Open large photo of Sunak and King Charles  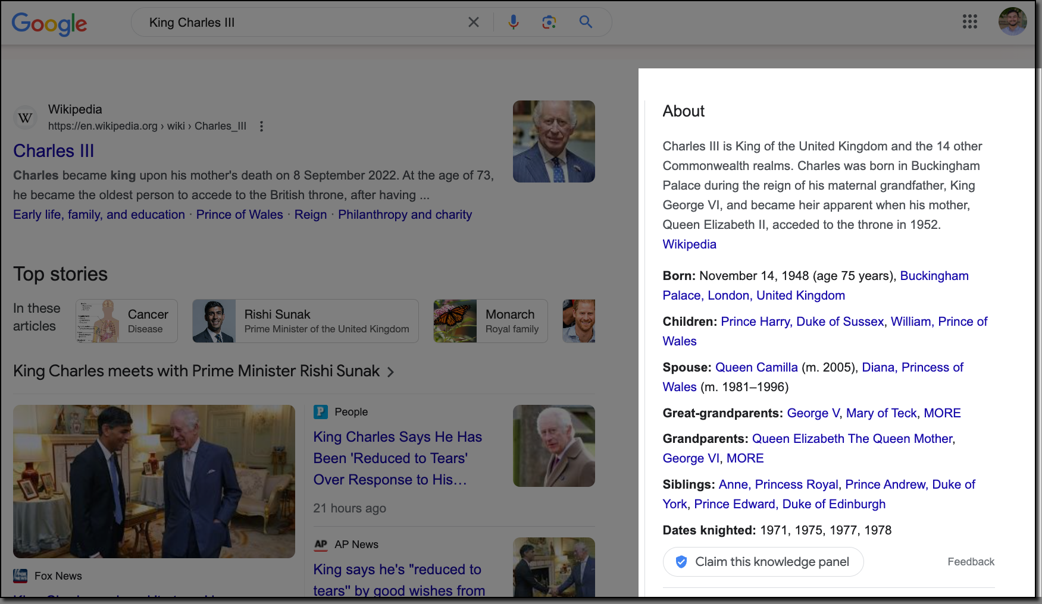pos(154,482)
